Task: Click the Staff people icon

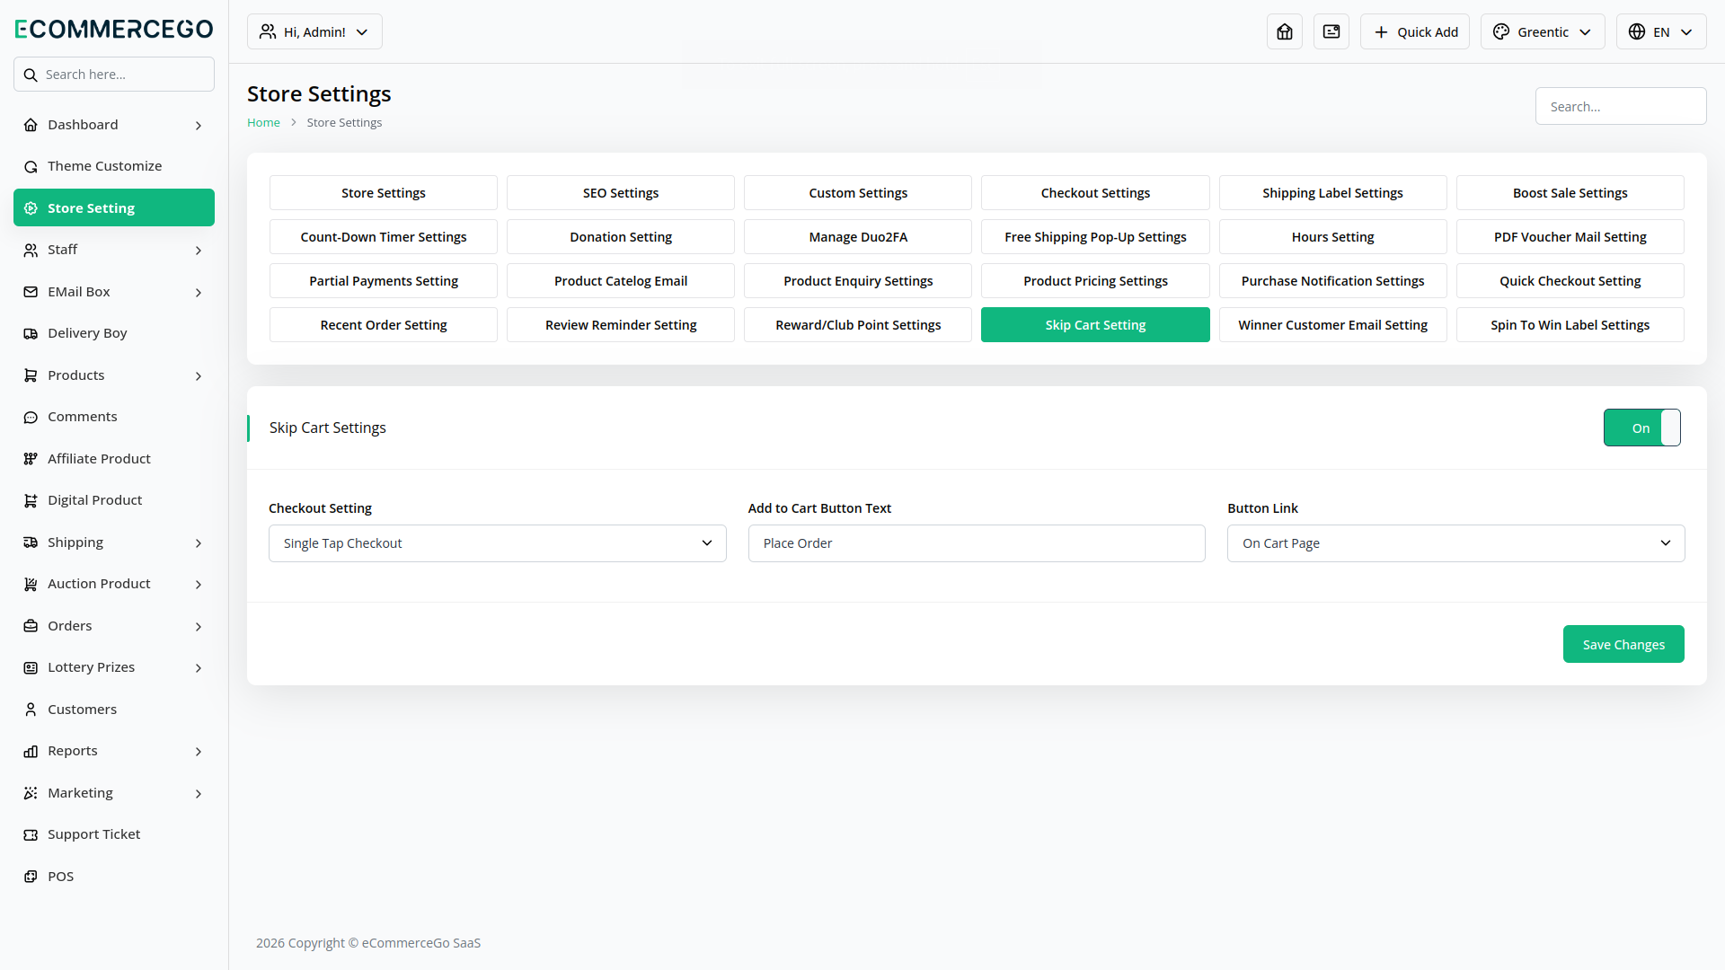Action: point(31,250)
